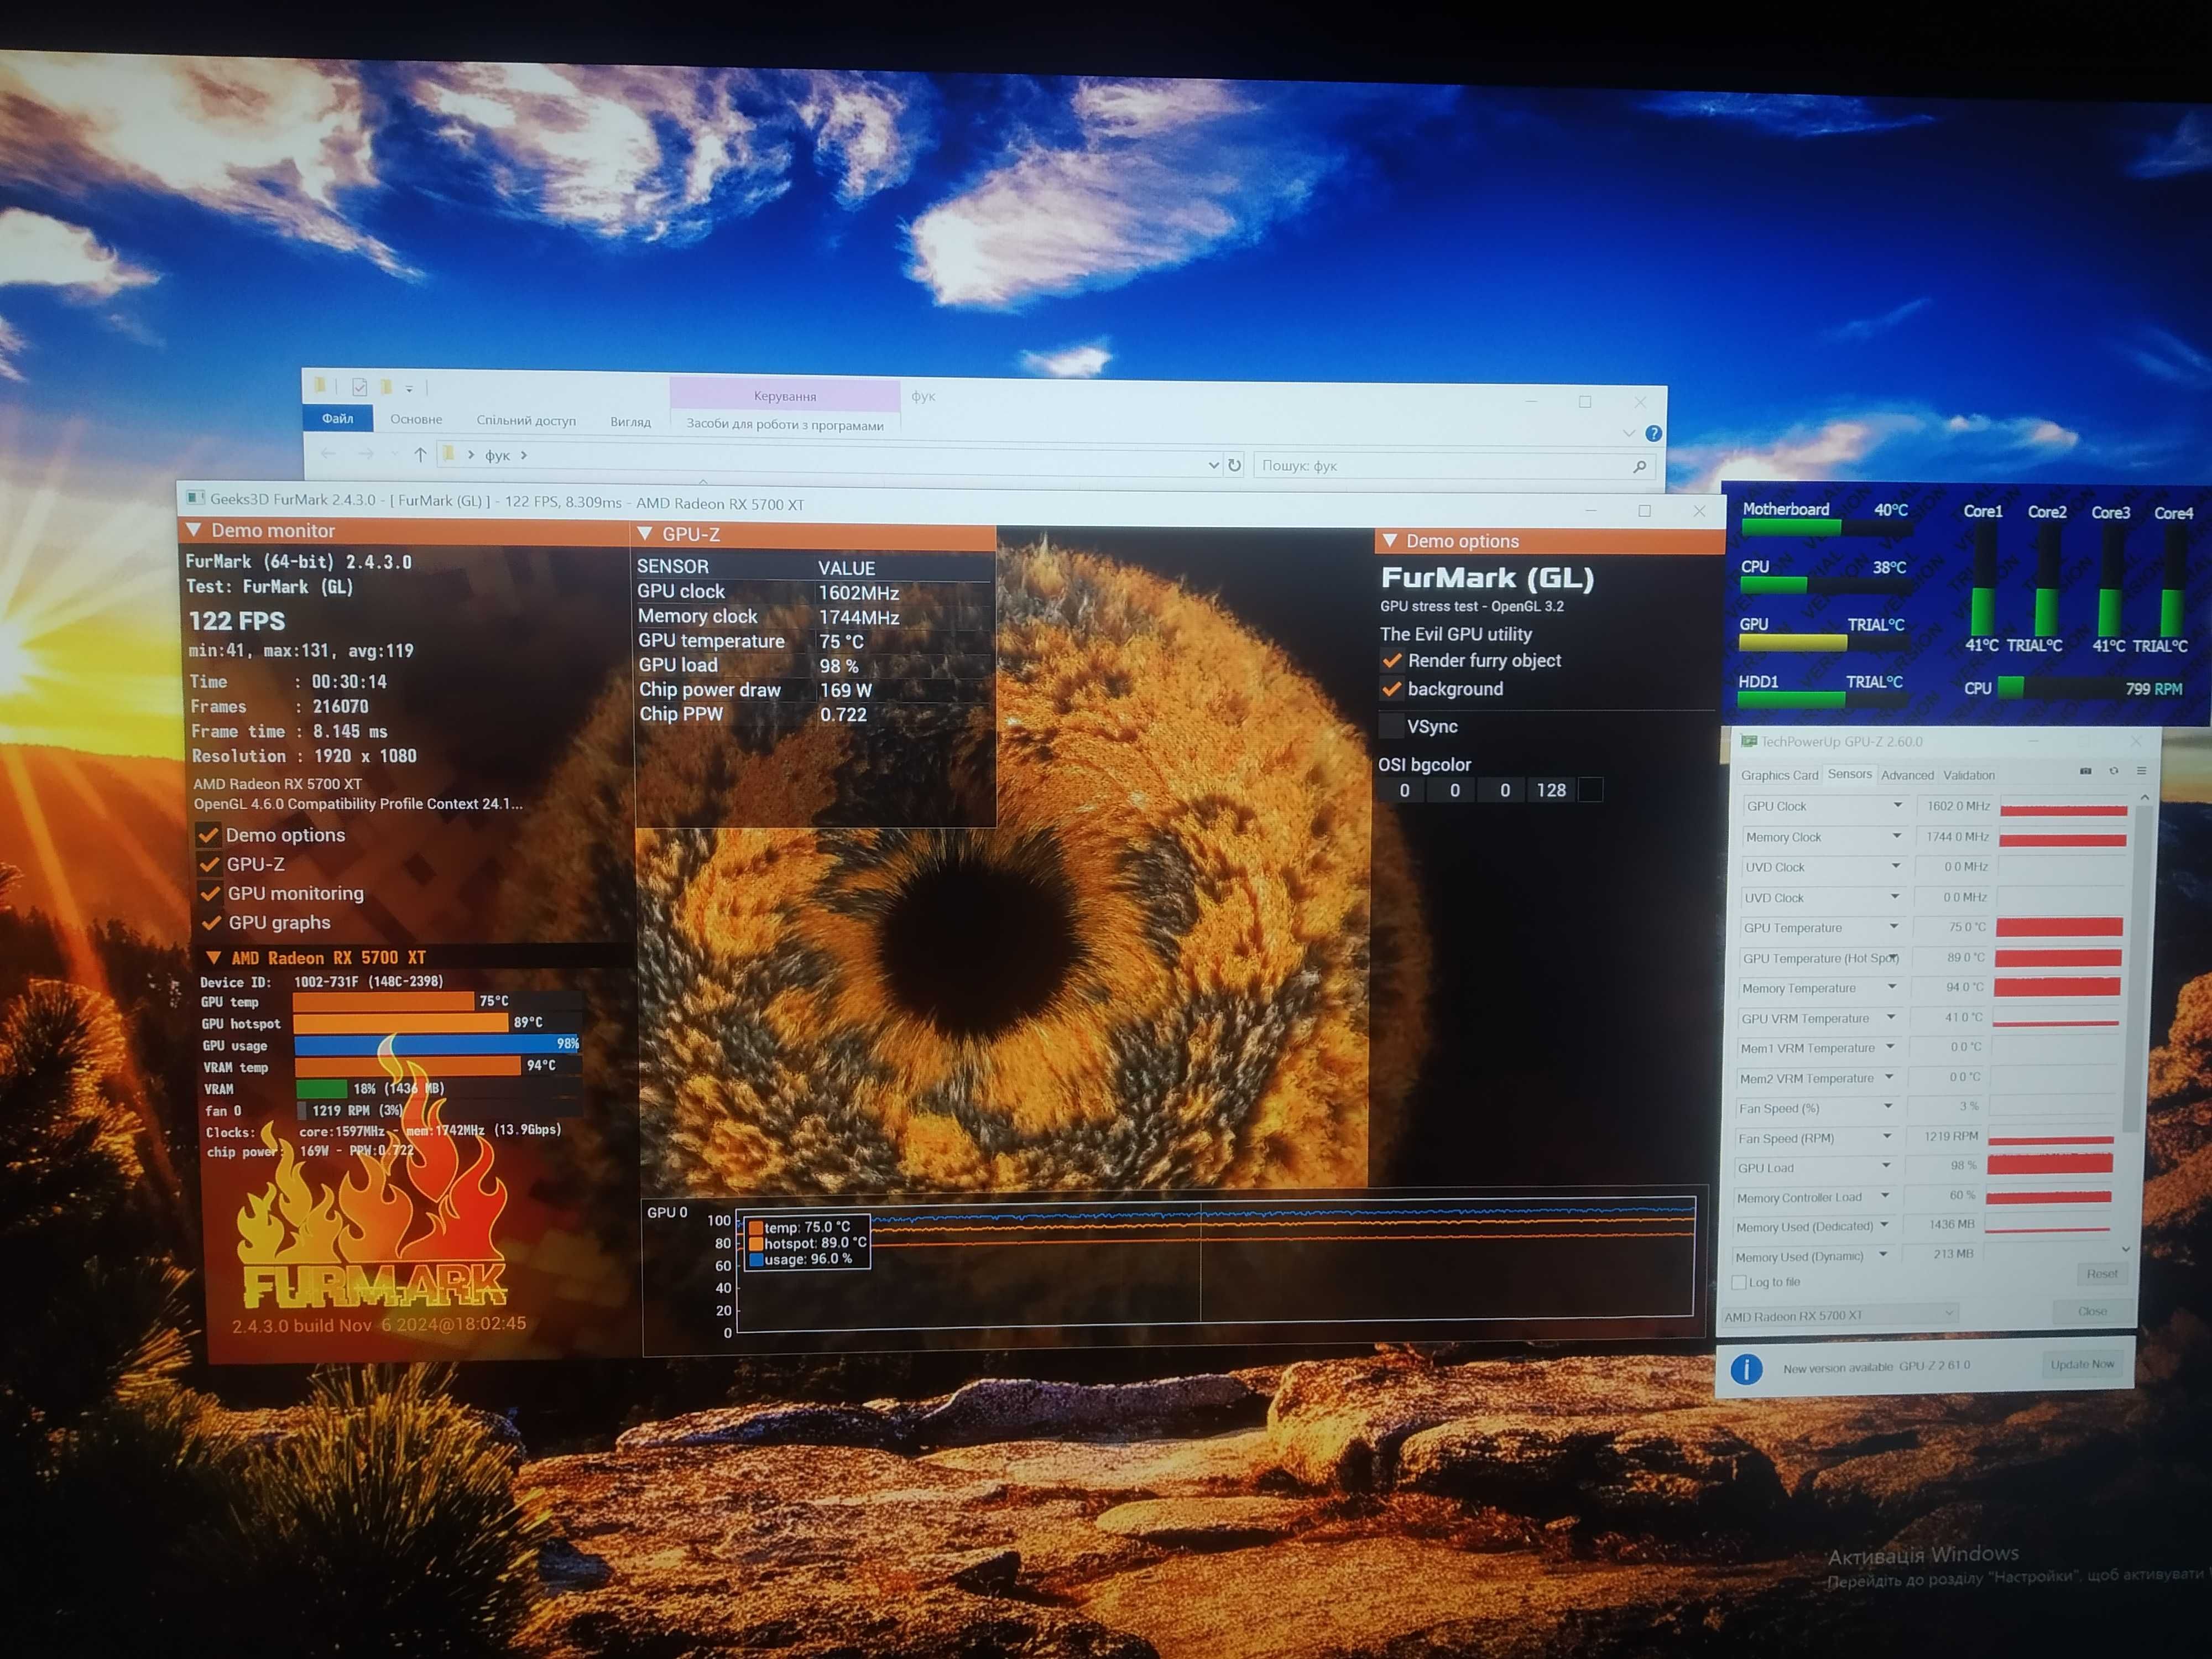Screen dimensions: 2212x1659
Task: Click folder icon in Explorer address bar
Action: [450, 454]
